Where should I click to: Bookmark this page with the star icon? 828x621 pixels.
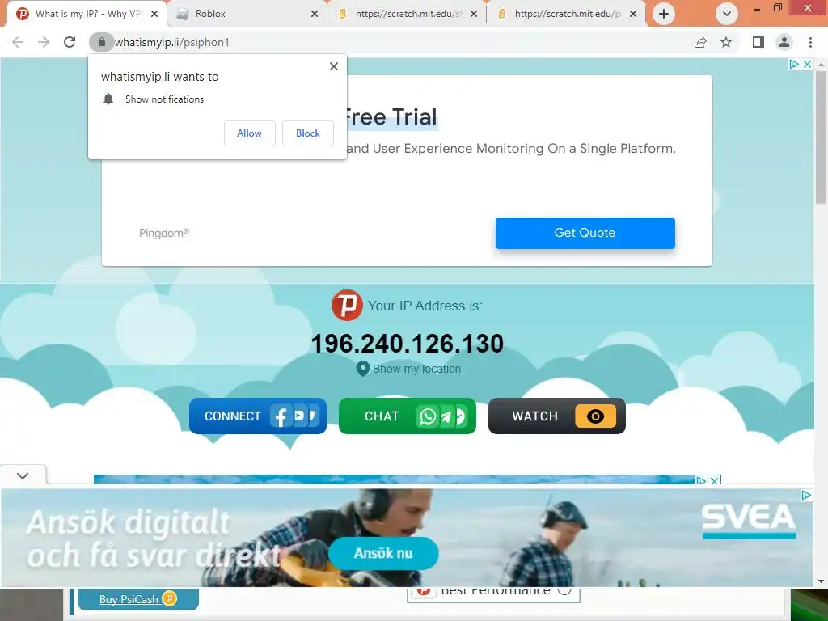tap(726, 42)
